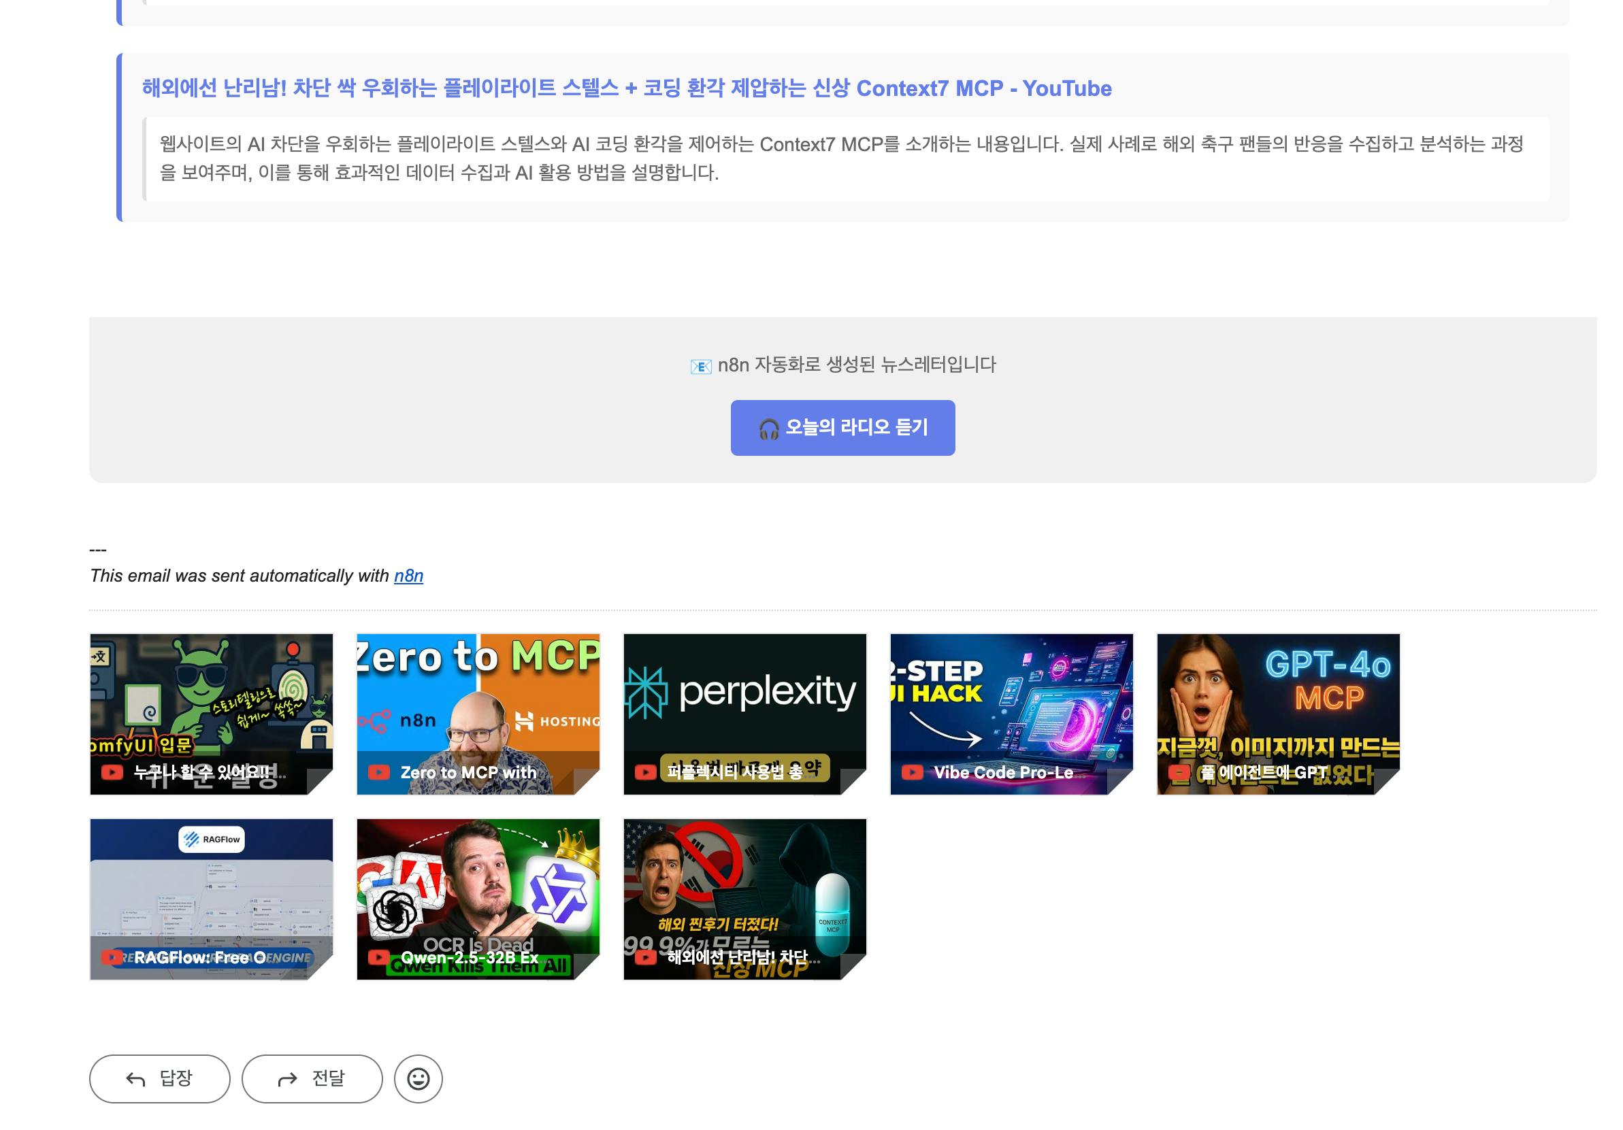
Task: Click YouTube icon on perplexity thumbnail
Action: [x=644, y=772]
